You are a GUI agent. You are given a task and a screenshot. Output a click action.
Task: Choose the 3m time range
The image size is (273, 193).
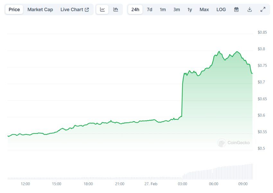click(x=177, y=9)
